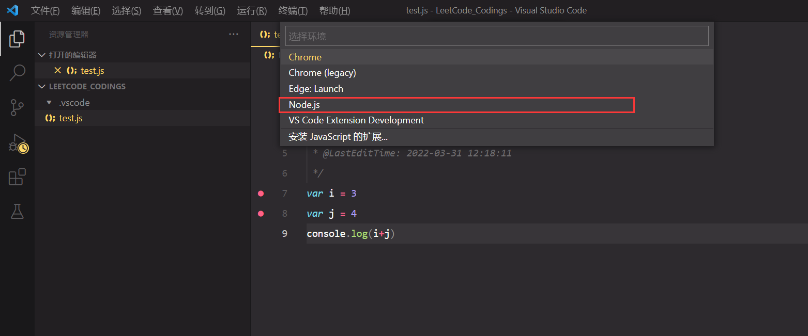Collapse the LEETCODE_CODINGS folder section
The height and width of the screenshot is (336, 808).
(x=42, y=87)
